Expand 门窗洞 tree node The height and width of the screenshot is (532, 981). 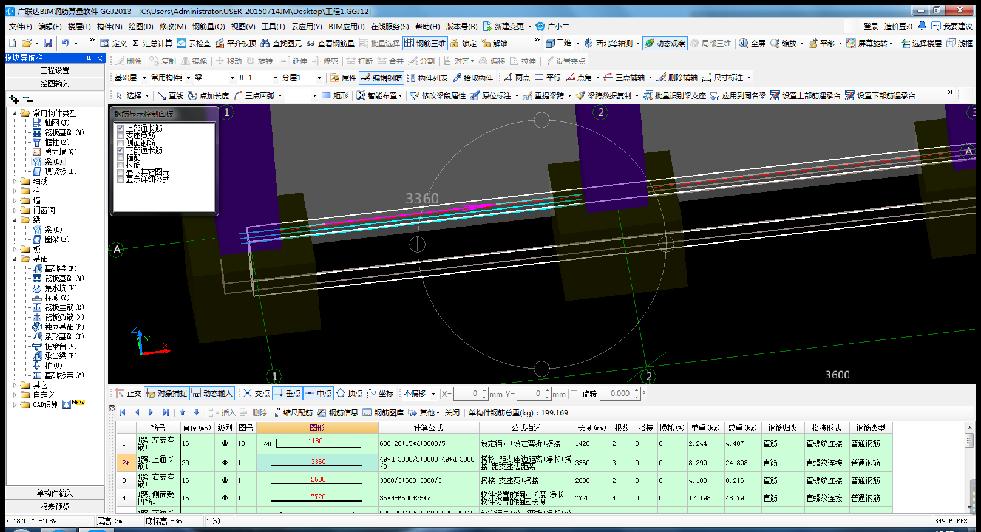[15, 210]
